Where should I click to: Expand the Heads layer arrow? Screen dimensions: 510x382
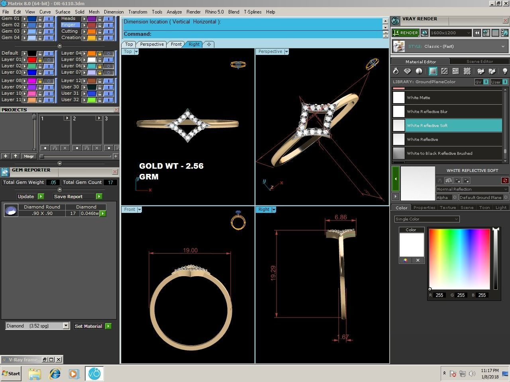pyautogui.click(x=84, y=19)
